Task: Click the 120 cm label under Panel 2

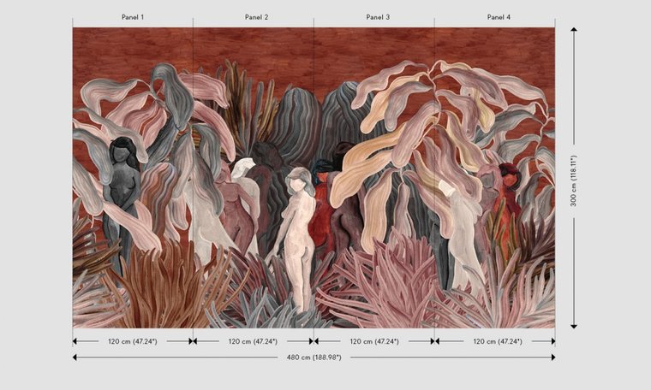Action: click(x=253, y=341)
